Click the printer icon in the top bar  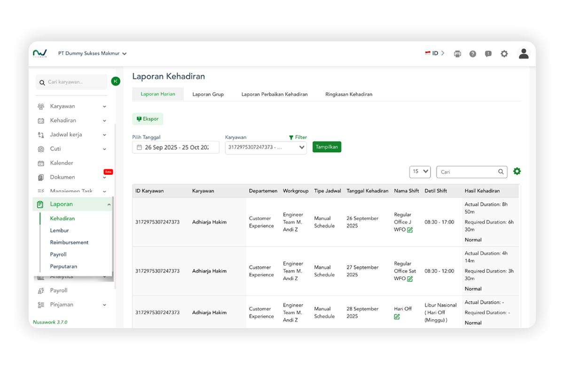tap(457, 54)
